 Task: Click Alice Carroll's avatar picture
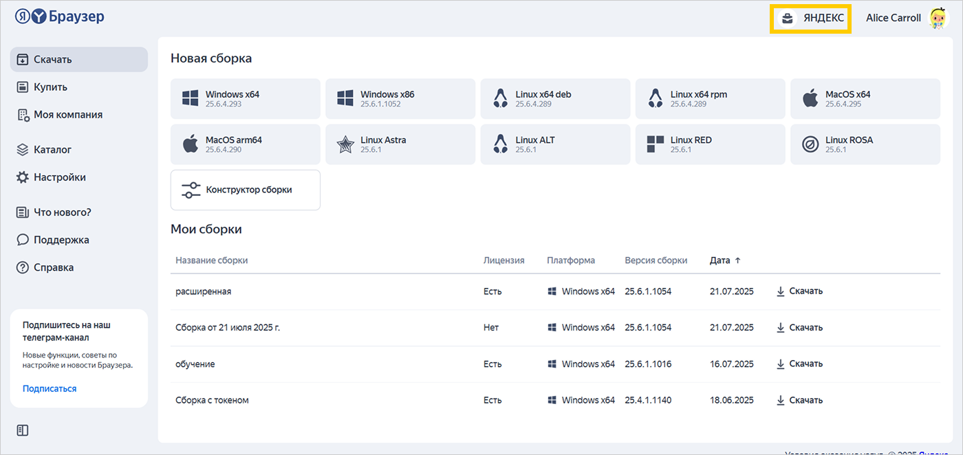938,19
